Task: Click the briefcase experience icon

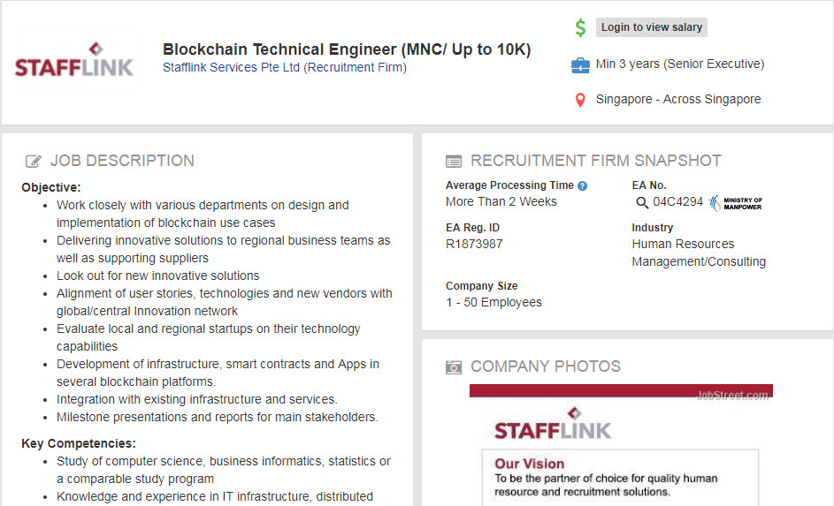Action: tap(580, 64)
